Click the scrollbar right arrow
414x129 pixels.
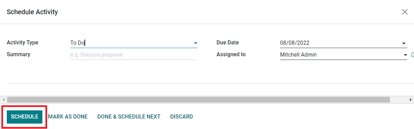(x=411, y=100)
